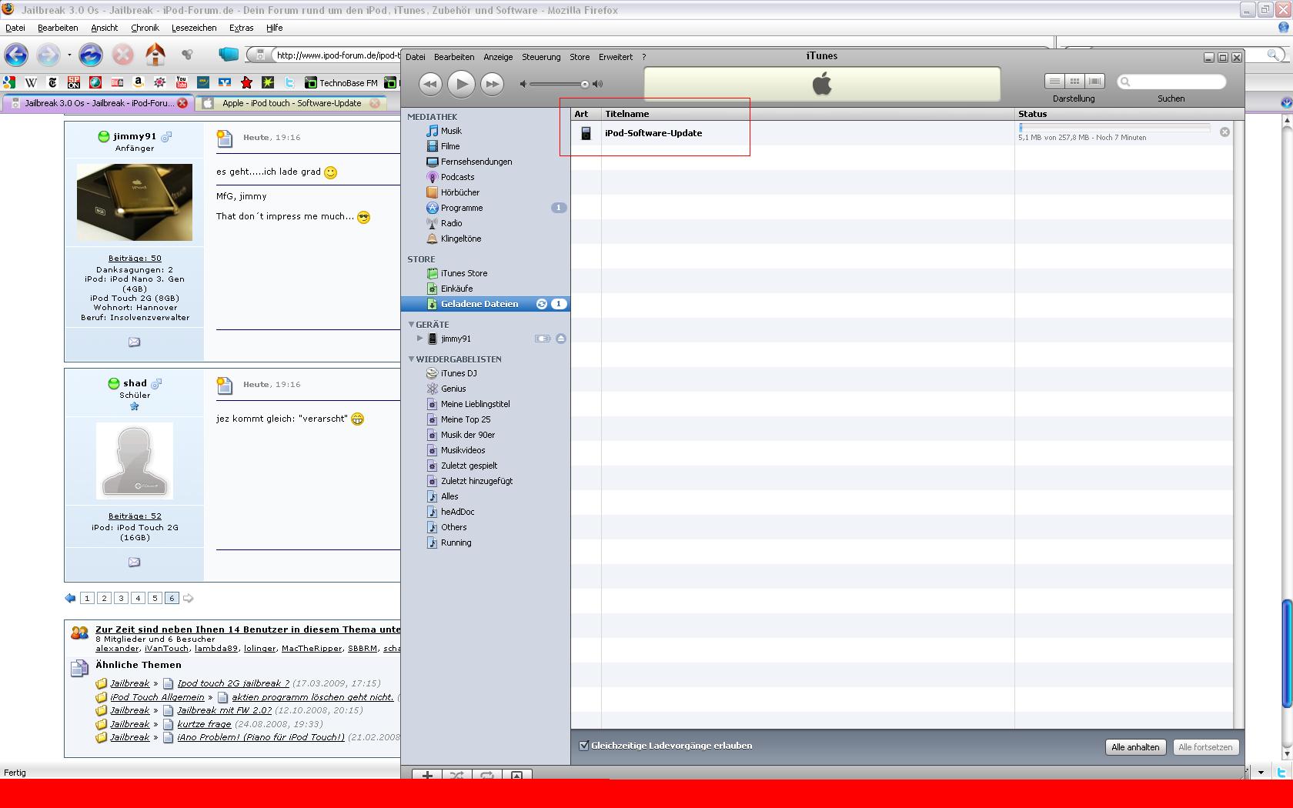Play the current track in iTunes

[461, 84]
